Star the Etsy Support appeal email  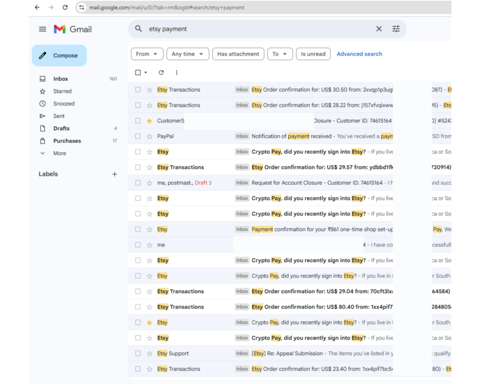coord(149,353)
